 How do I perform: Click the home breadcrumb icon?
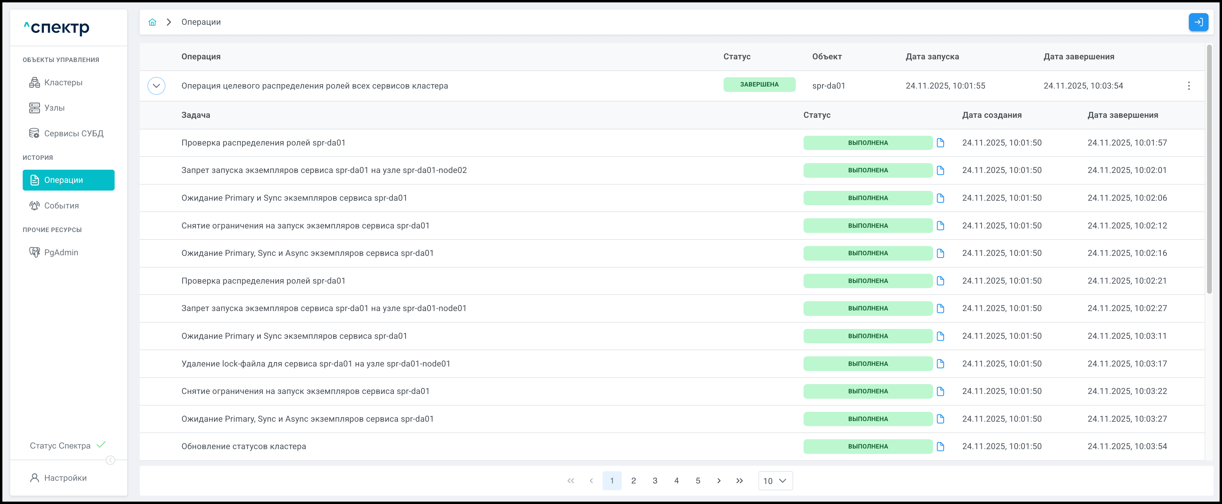point(152,22)
